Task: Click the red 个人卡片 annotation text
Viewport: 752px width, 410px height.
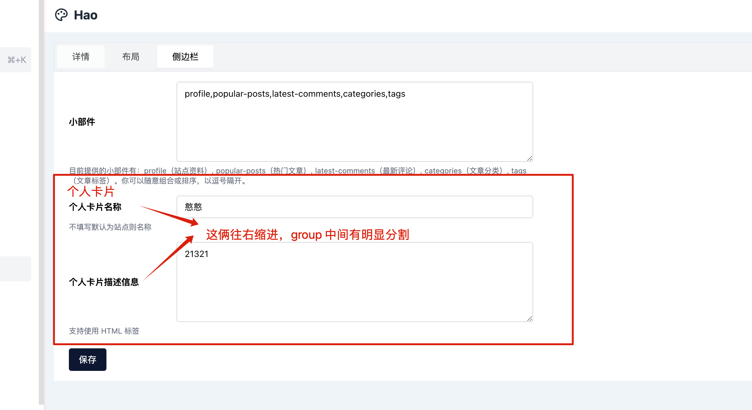Action: pos(91,191)
